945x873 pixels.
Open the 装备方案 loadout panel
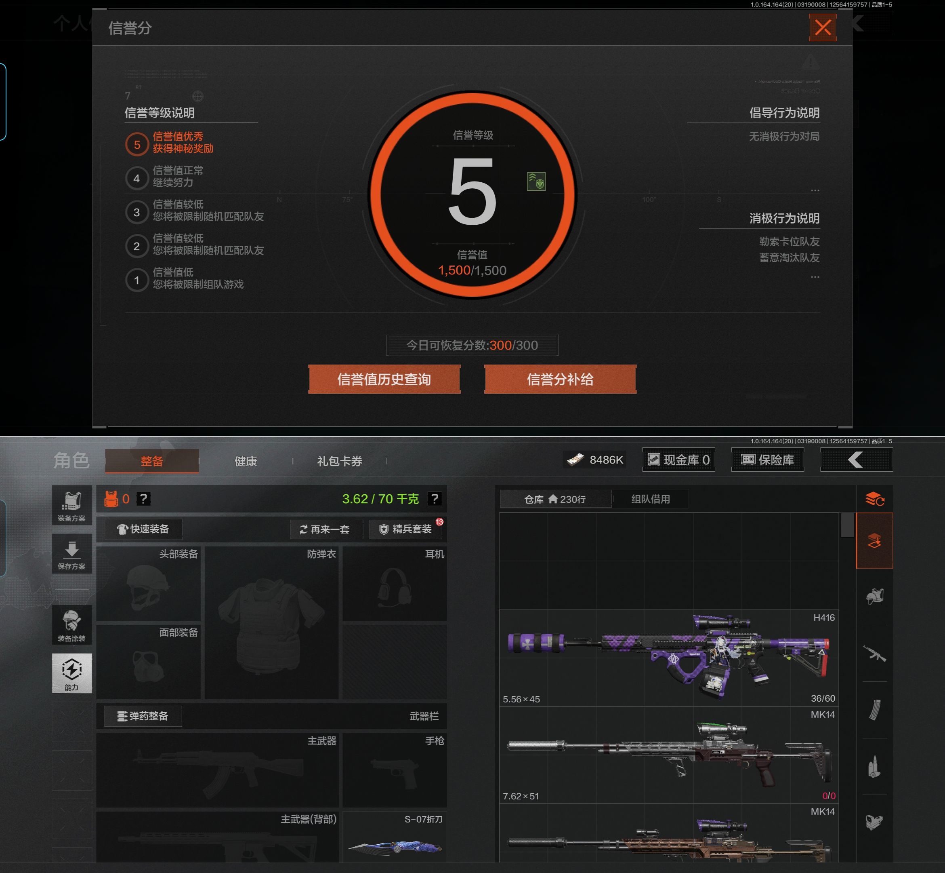coord(72,505)
